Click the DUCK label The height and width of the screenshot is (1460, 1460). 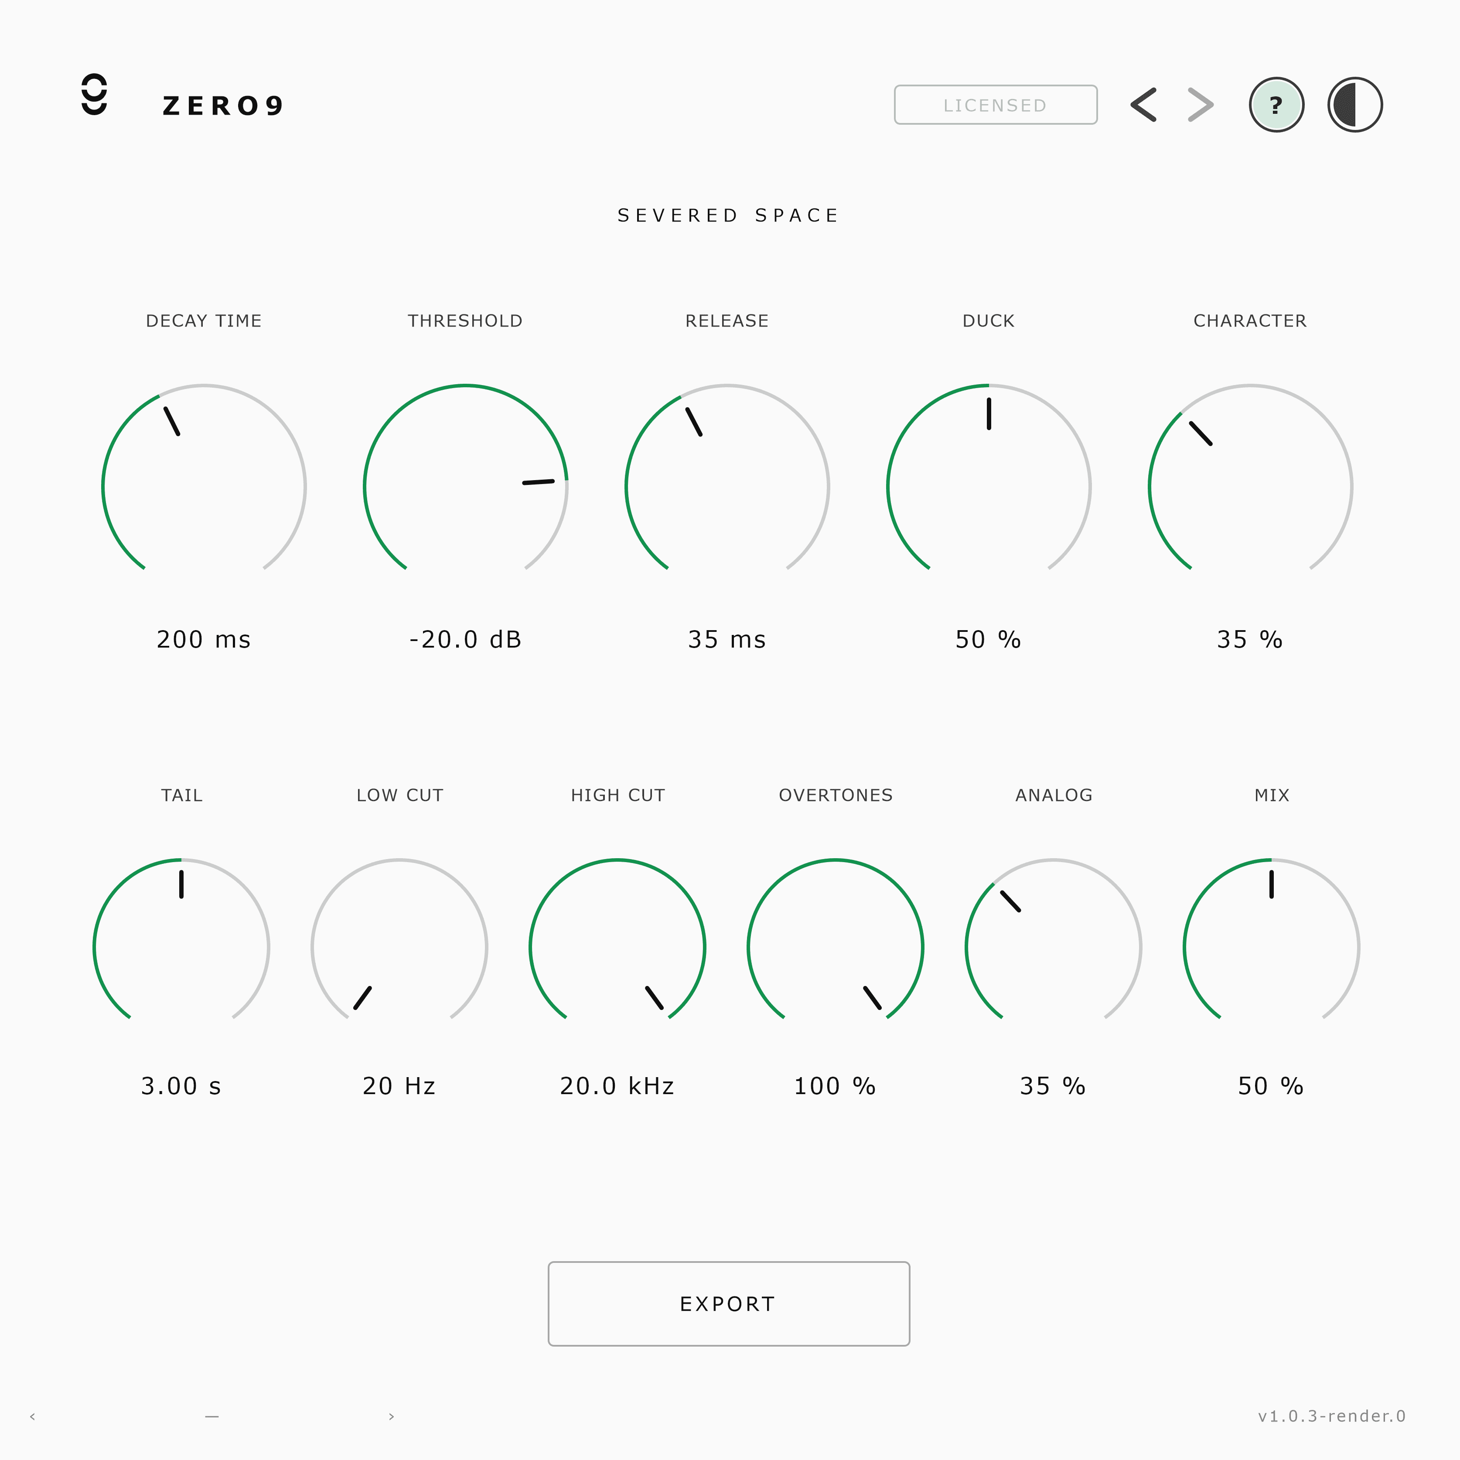(x=989, y=321)
